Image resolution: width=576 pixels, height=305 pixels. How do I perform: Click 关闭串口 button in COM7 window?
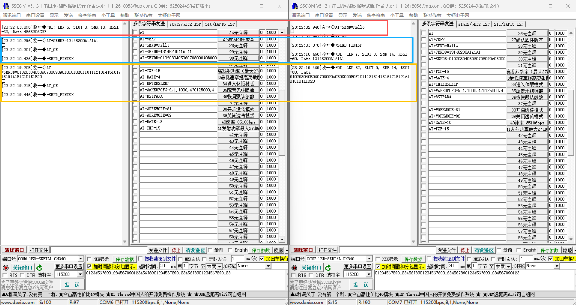coord(311,267)
